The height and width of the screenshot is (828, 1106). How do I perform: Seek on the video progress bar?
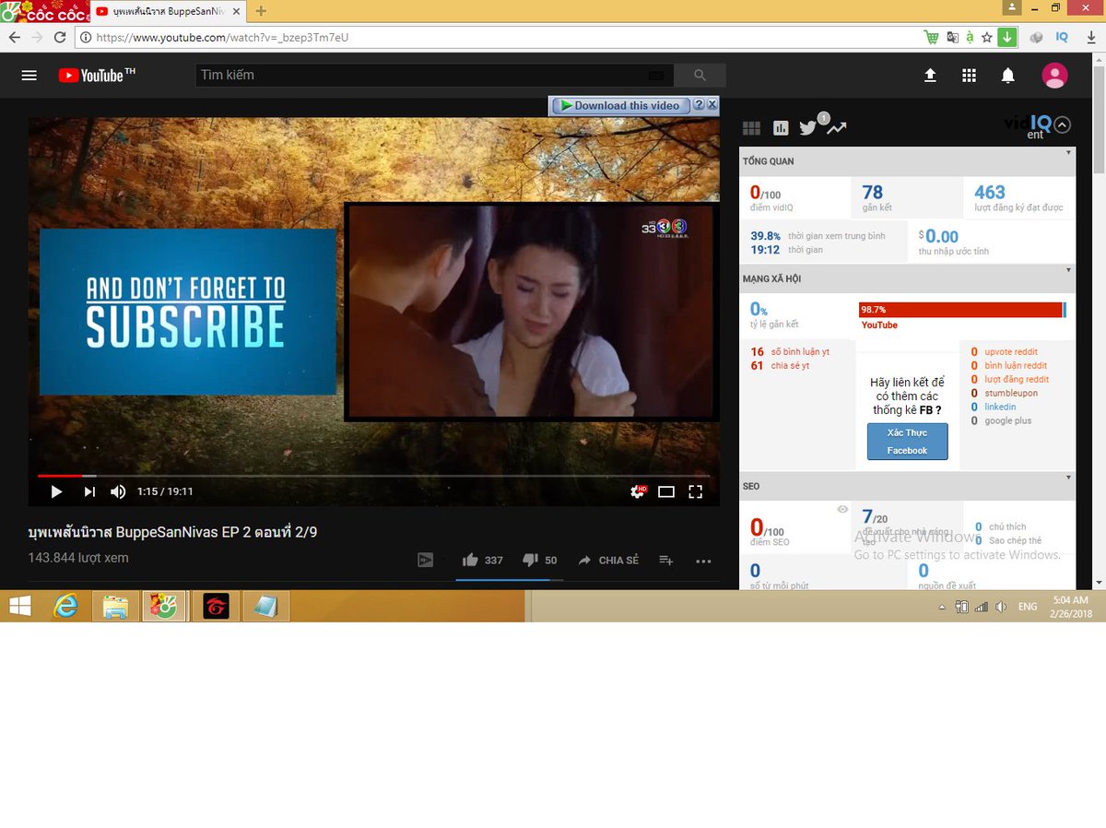click(x=373, y=476)
